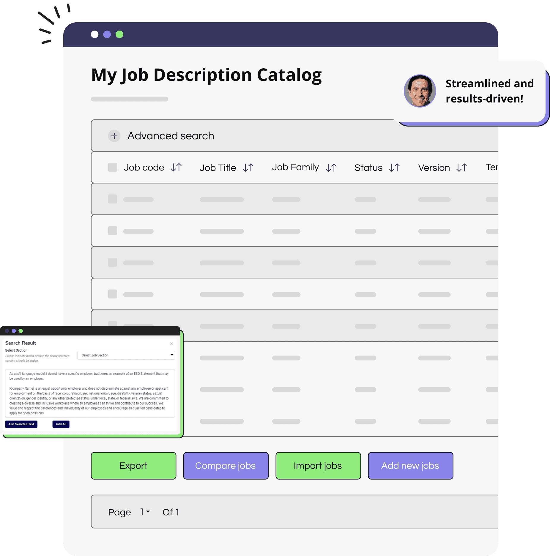Open the page number dropdown

[145, 512]
